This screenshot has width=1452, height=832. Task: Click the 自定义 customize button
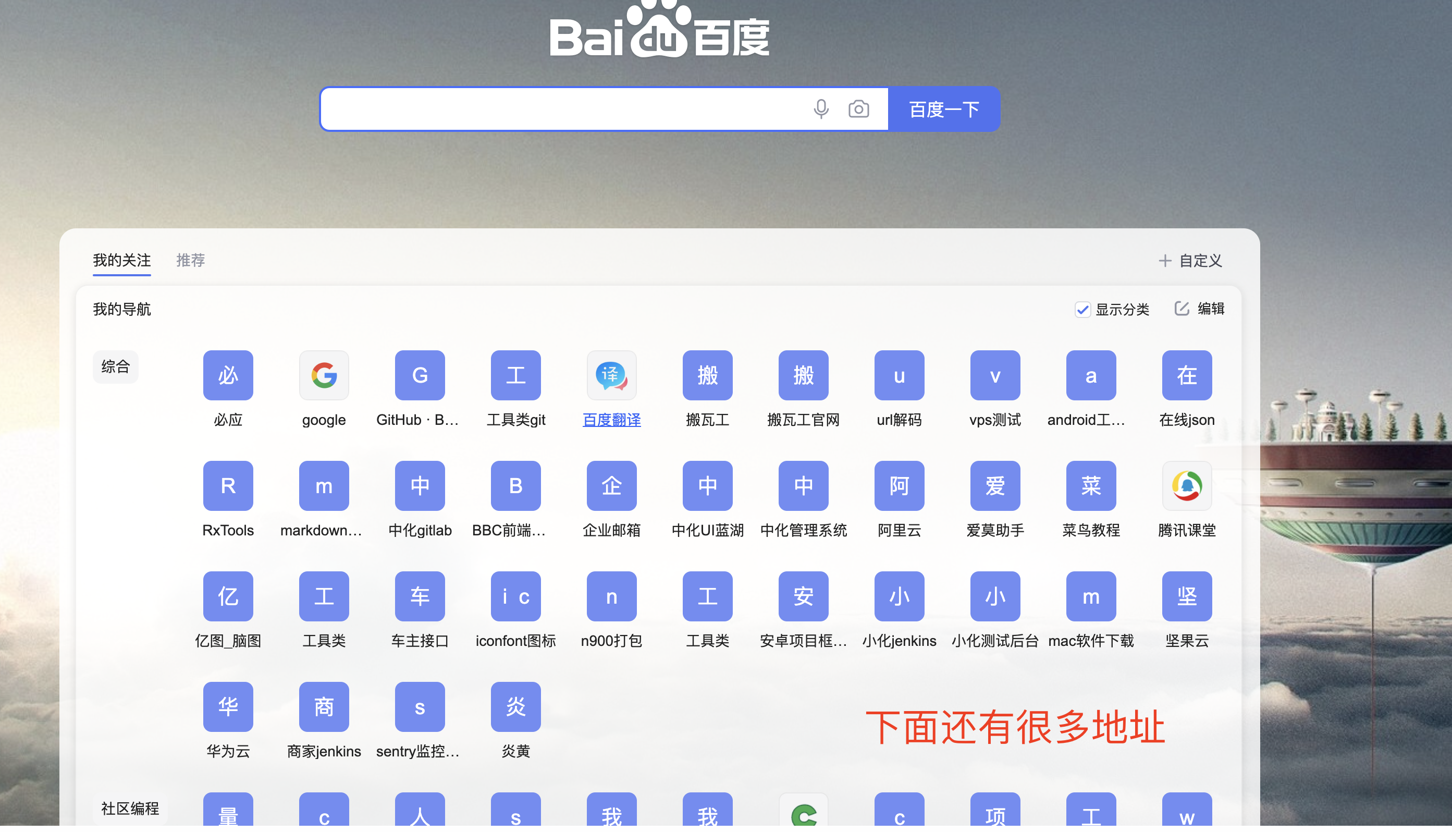coord(1190,261)
